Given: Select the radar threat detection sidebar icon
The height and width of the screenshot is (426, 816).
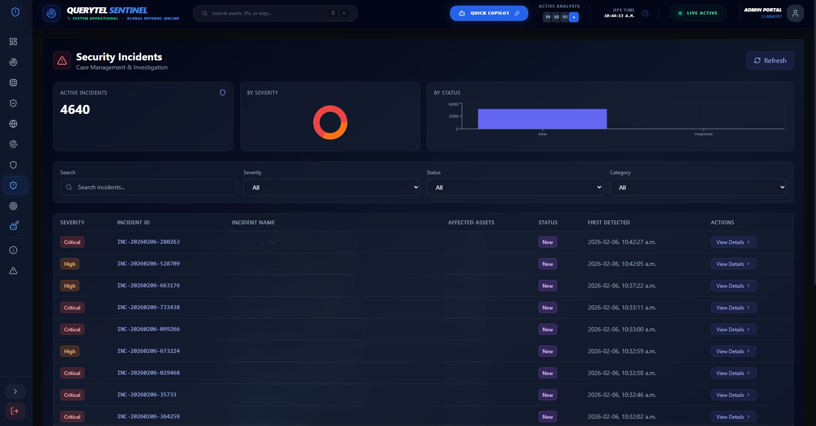Looking at the screenshot, I should pyautogui.click(x=14, y=62).
